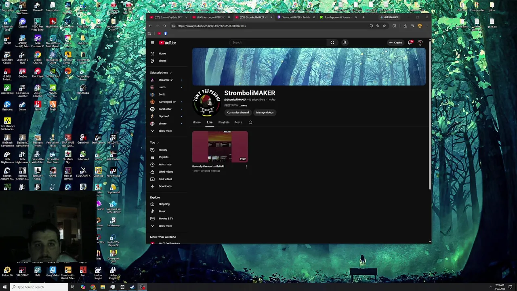The width and height of the screenshot is (517, 291).
Task: Click the YouTube logo in header
Action: click(167, 42)
